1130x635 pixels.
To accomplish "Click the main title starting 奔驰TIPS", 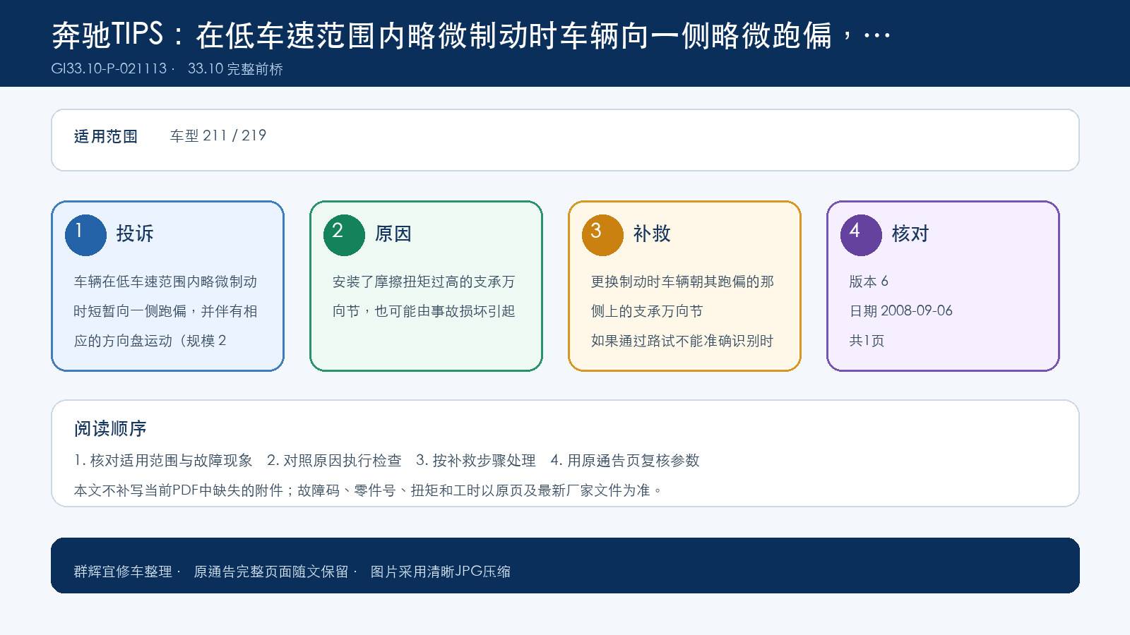I will click(x=471, y=35).
